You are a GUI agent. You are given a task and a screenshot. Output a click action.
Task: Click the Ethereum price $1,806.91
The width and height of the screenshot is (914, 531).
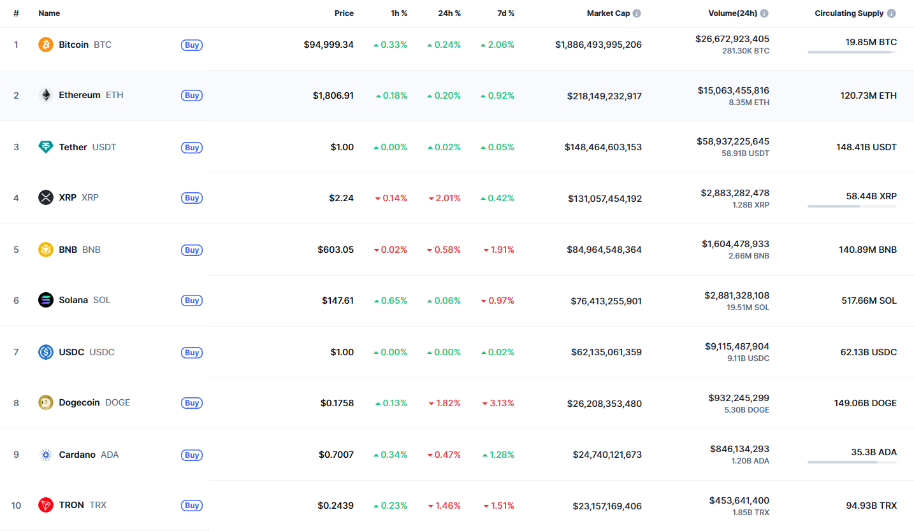tap(333, 96)
